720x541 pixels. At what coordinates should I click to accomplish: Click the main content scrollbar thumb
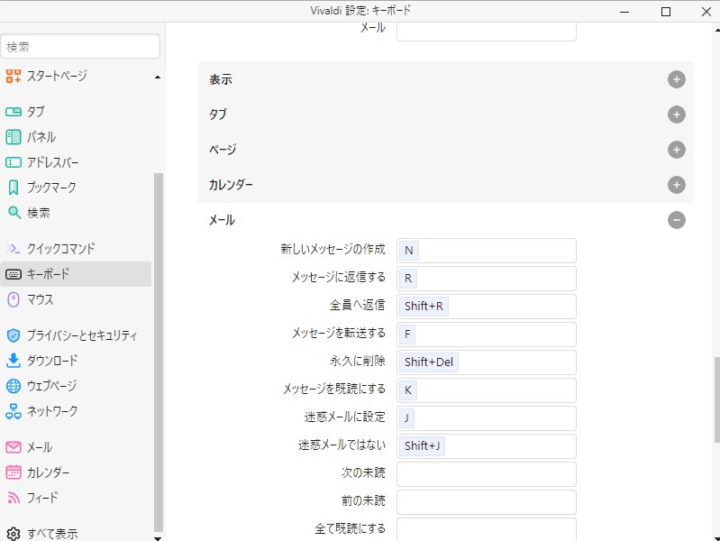716,400
